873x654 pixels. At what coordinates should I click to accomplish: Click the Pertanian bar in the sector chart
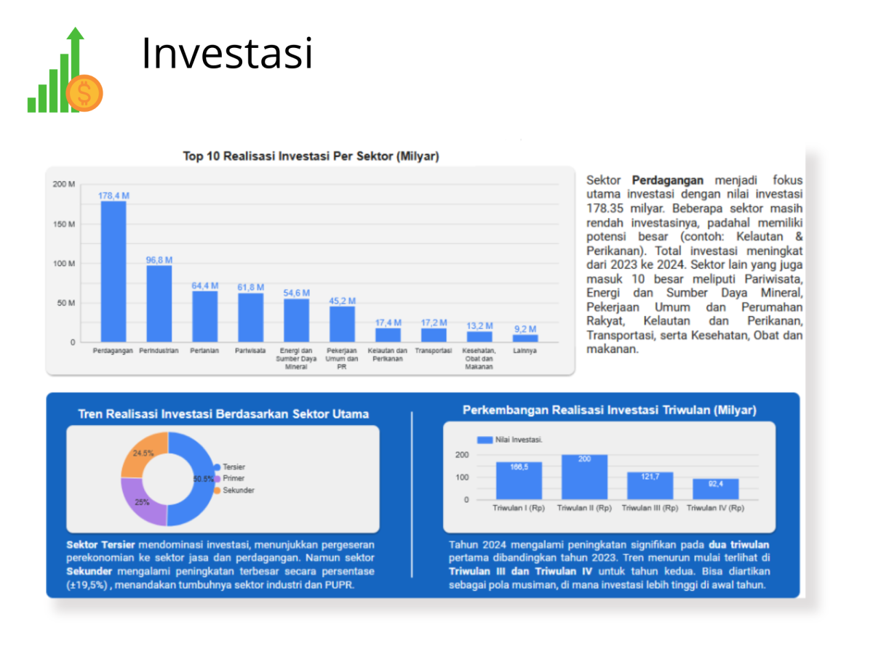pos(205,317)
